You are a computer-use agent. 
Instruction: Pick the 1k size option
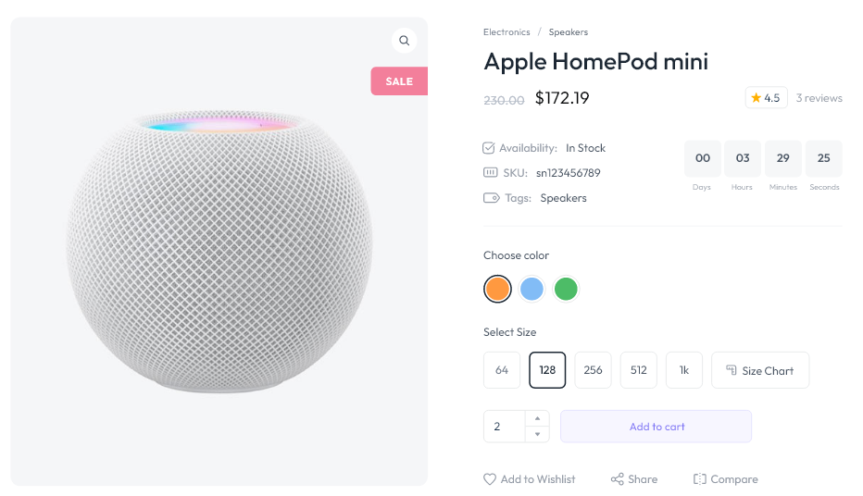pos(684,370)
